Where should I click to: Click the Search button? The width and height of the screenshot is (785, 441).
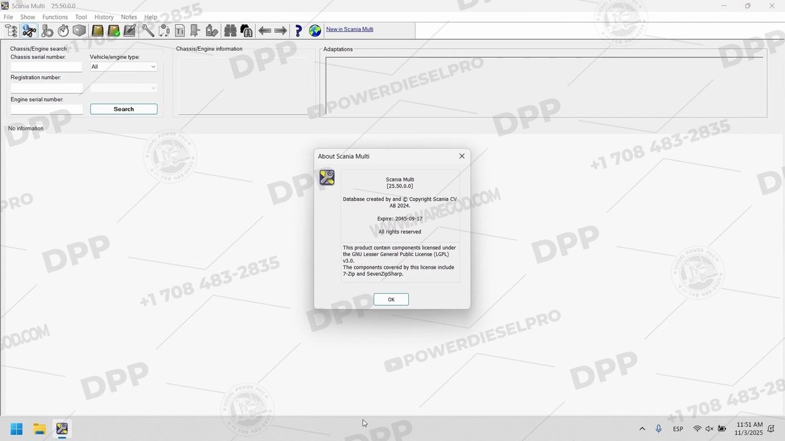pyautogui.click(x=124, y=109)
